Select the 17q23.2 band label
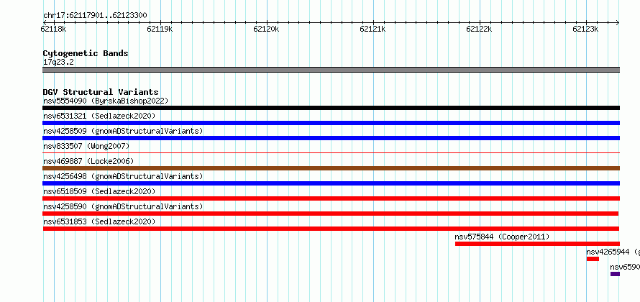Image resolution: width=640 pixels, height=302 pixels. coord(58,63)
